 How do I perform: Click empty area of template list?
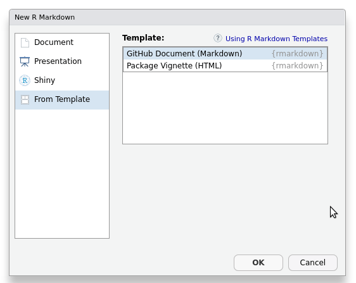[225, 108]
